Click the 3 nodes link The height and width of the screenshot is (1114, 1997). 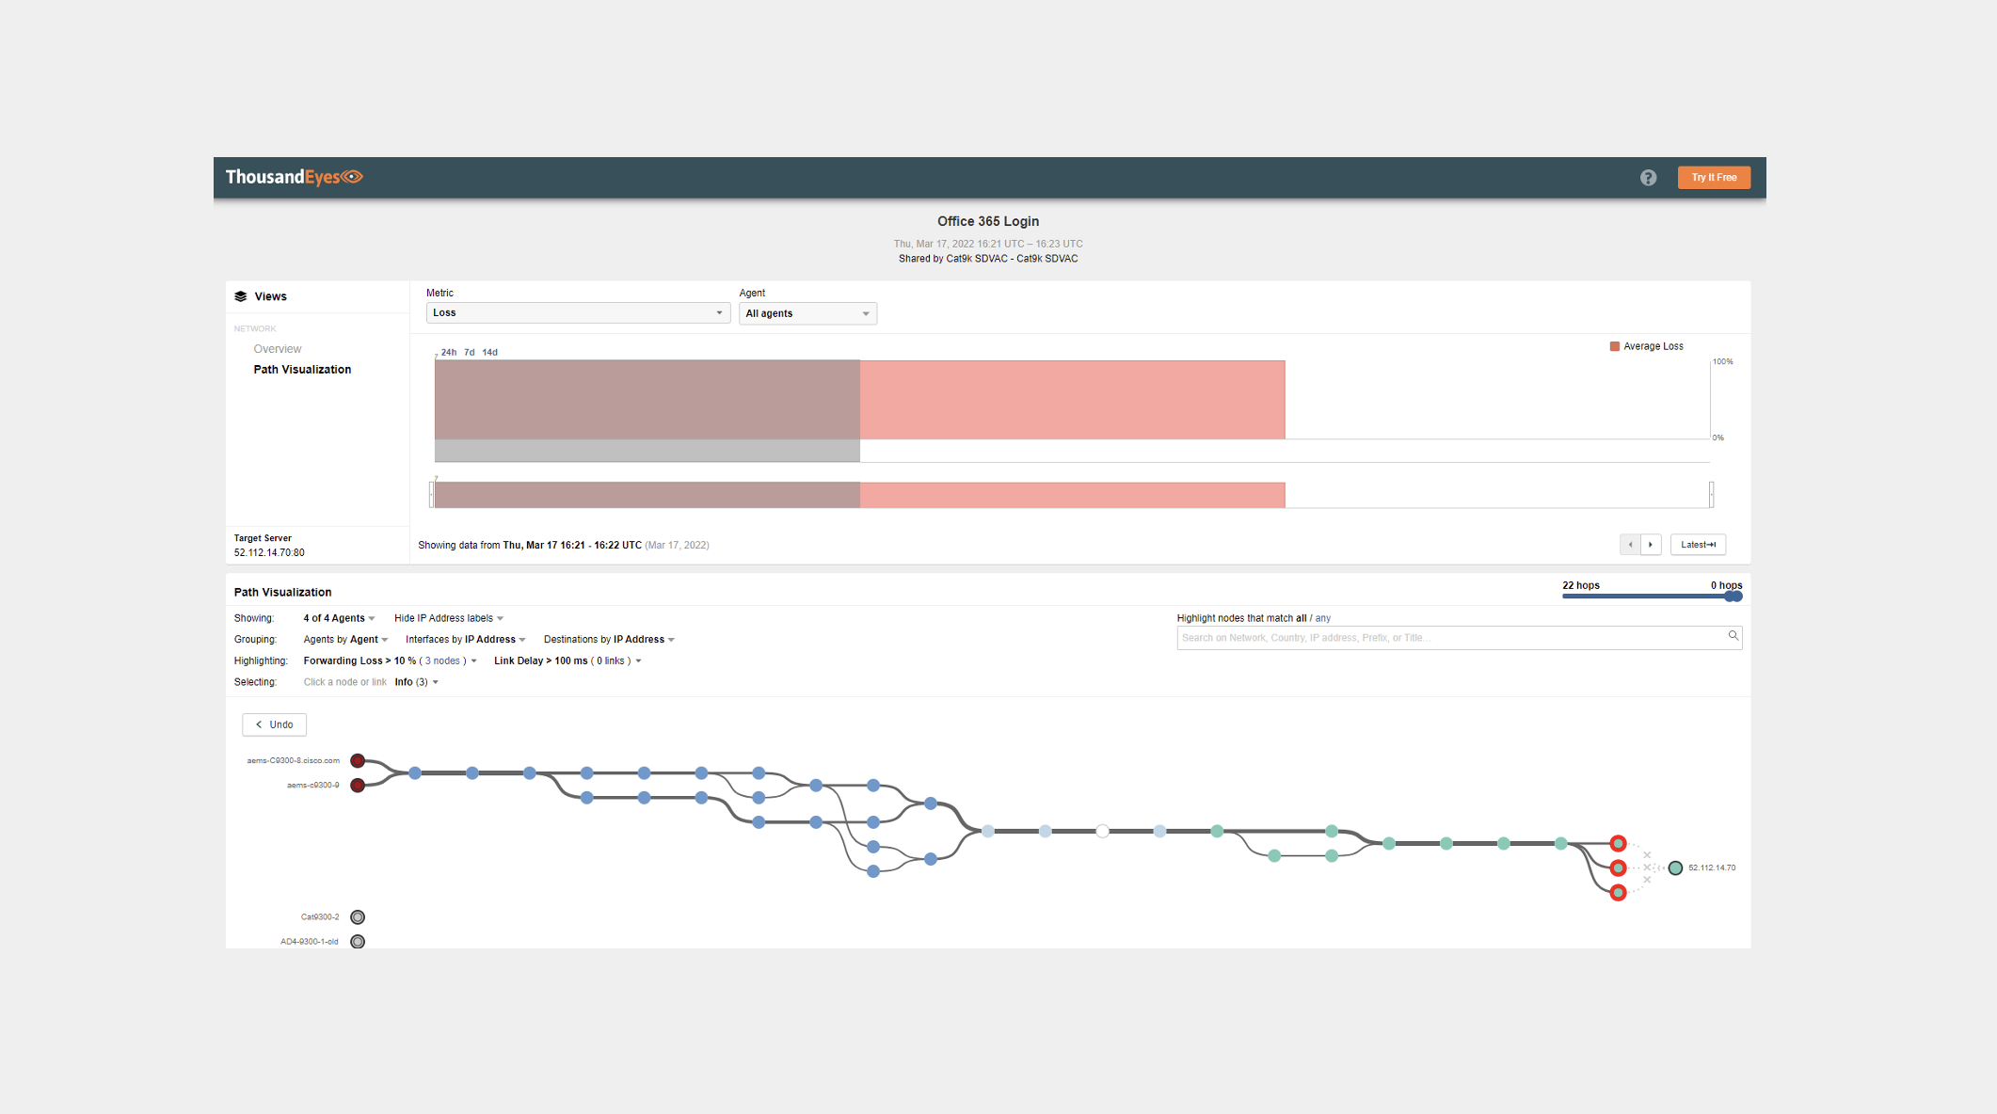pos(442,660)
